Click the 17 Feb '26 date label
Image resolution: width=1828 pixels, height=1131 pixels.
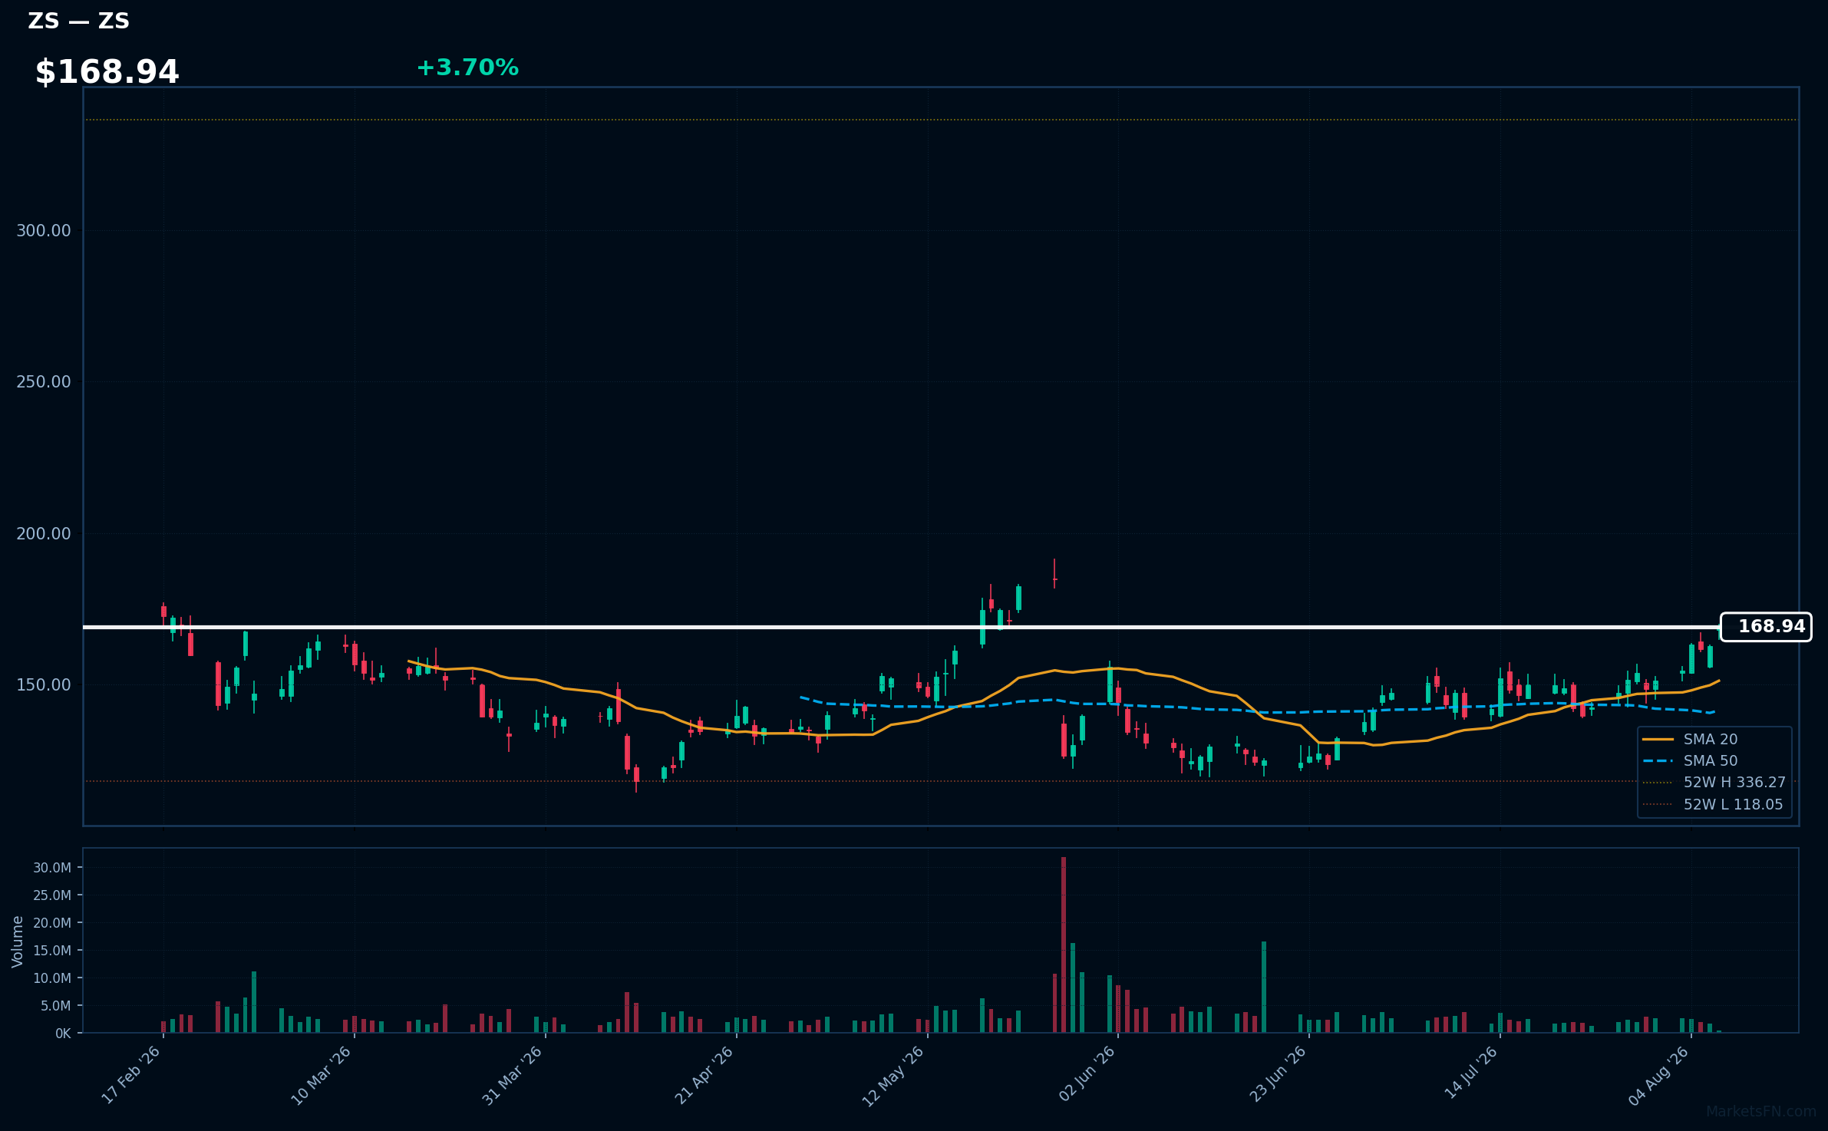pos(130,1075)
